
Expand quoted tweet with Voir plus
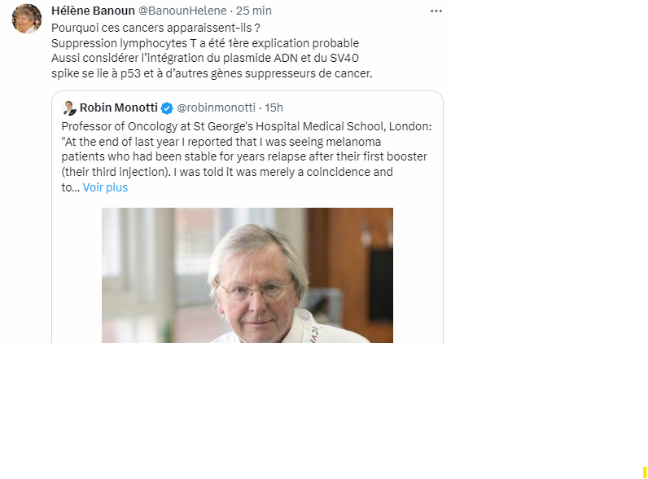105,187
